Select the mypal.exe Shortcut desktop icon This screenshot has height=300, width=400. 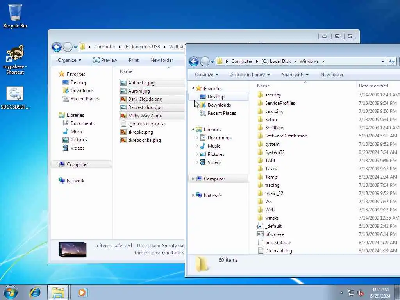[15, 59]
